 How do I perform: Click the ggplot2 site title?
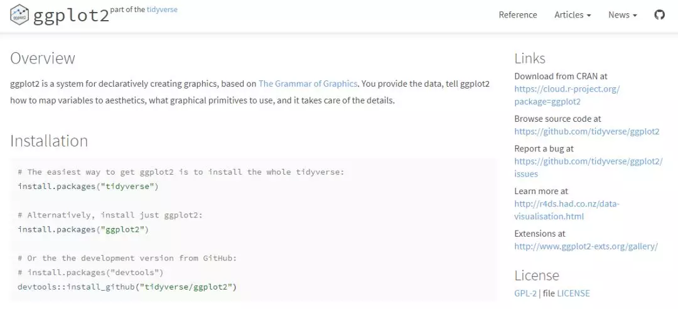[71, 15]
